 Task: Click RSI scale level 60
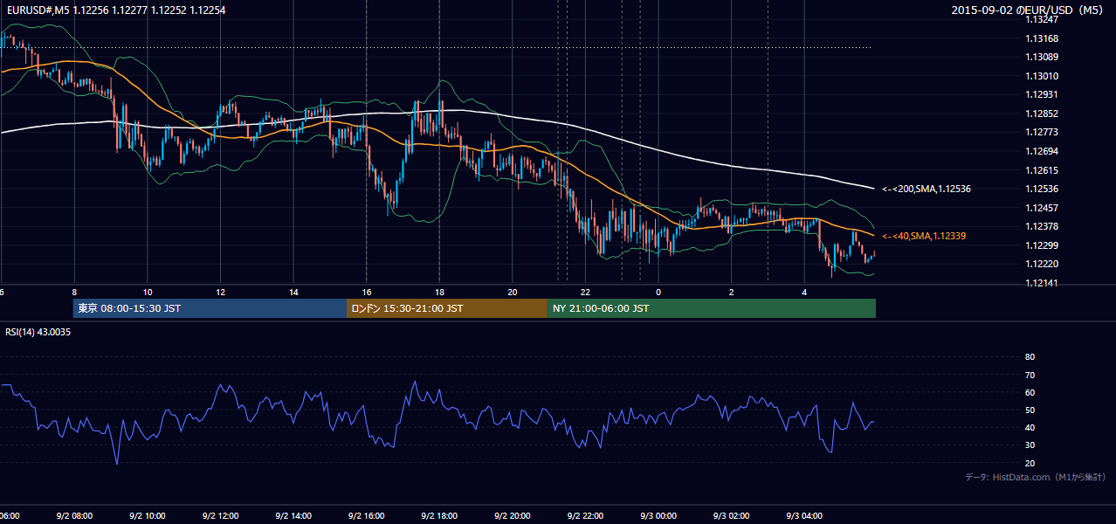coord(1030,392)
